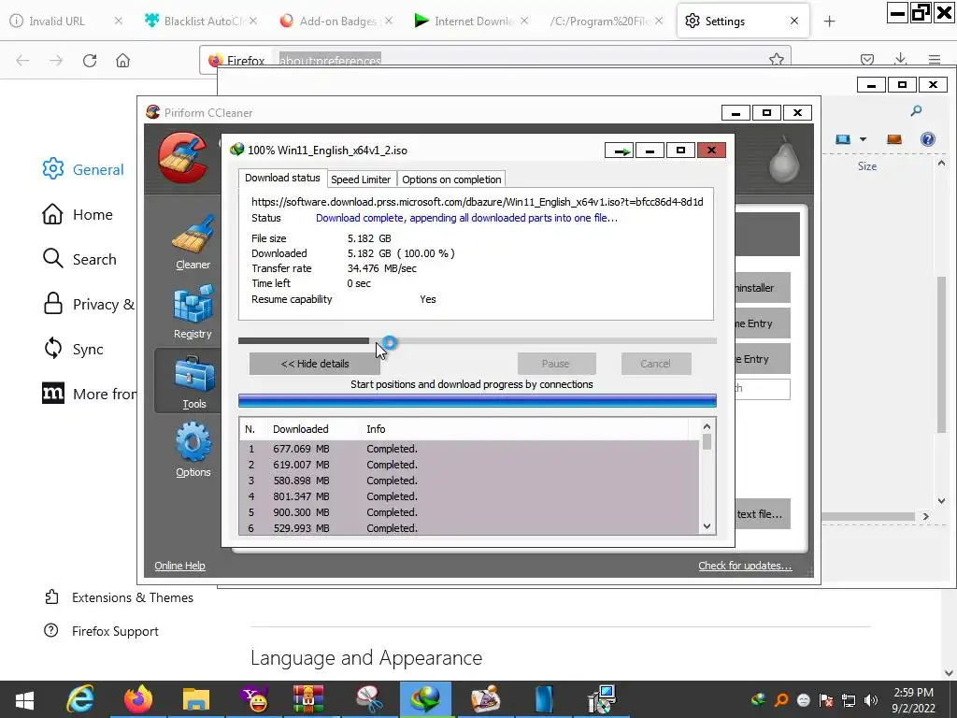Click the Windows Start button
The width and height of the screenshot is (957, 718).
pyautogui.click(x=24, y=699)
